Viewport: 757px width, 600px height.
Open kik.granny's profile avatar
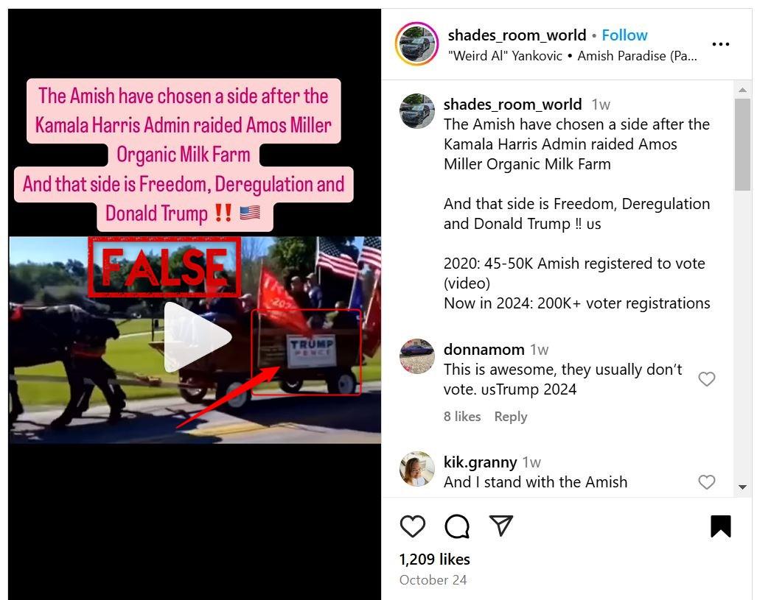(416, 469)
